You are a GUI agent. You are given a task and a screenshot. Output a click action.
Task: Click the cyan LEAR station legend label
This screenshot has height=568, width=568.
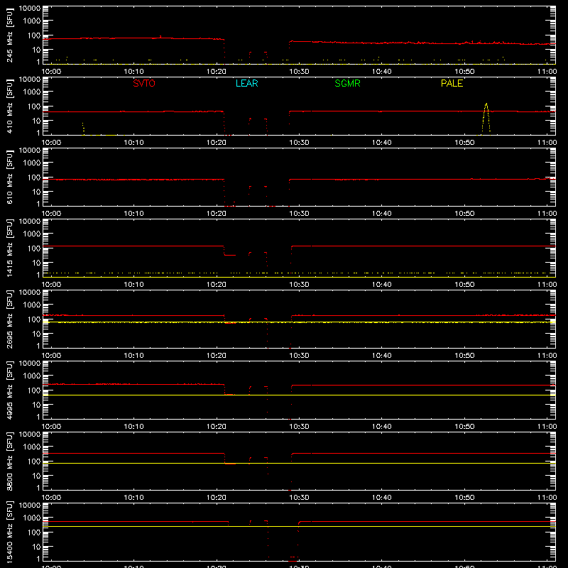coord(246,83)
